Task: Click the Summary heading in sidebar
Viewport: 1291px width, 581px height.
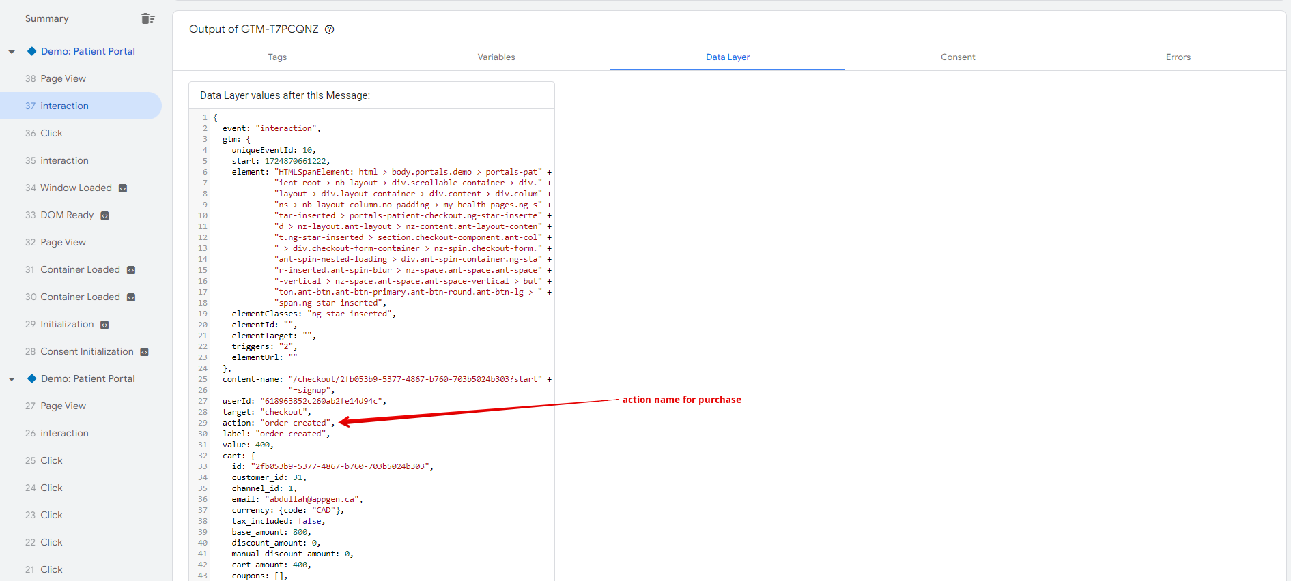Action: point(47,18)
